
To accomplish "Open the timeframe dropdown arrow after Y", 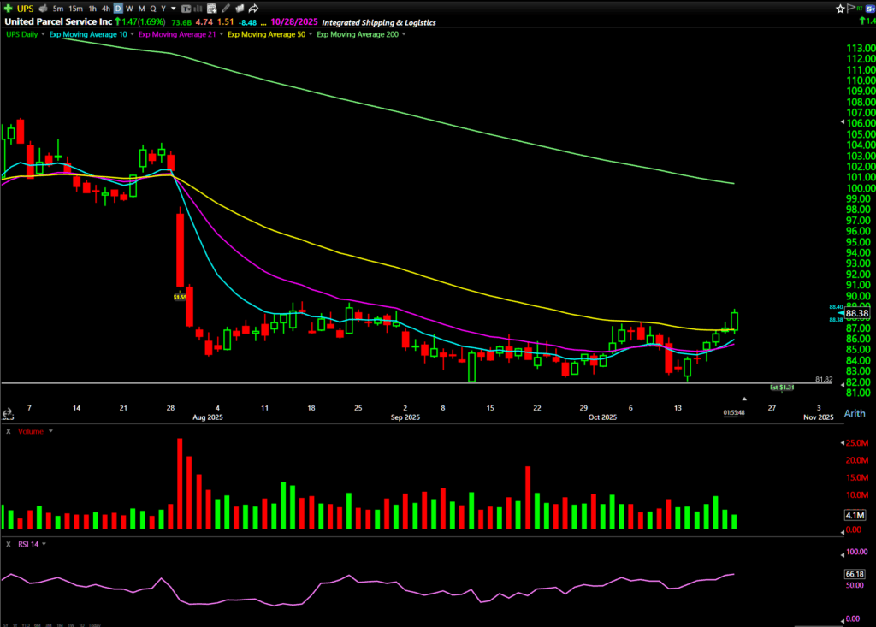I will pyautogui.click(x=174, y=9).
